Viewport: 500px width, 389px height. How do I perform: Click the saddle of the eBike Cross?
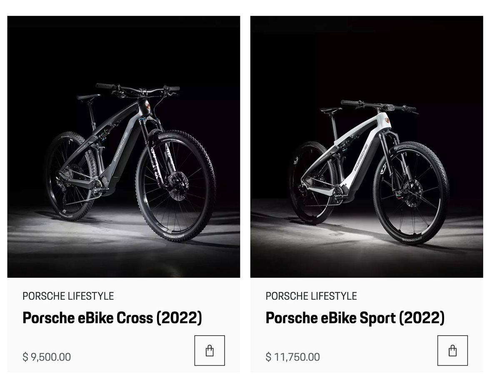88,97
